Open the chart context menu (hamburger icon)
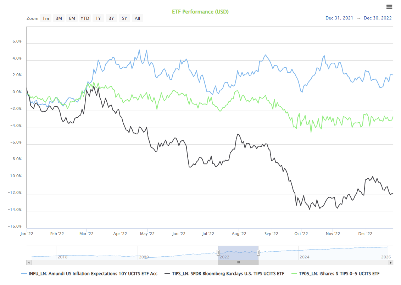Screen dimensions: 401x285 point(389,6)
